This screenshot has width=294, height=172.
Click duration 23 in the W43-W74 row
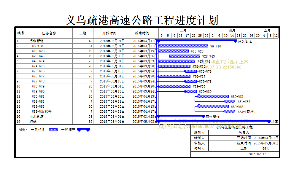coord(90,61)
